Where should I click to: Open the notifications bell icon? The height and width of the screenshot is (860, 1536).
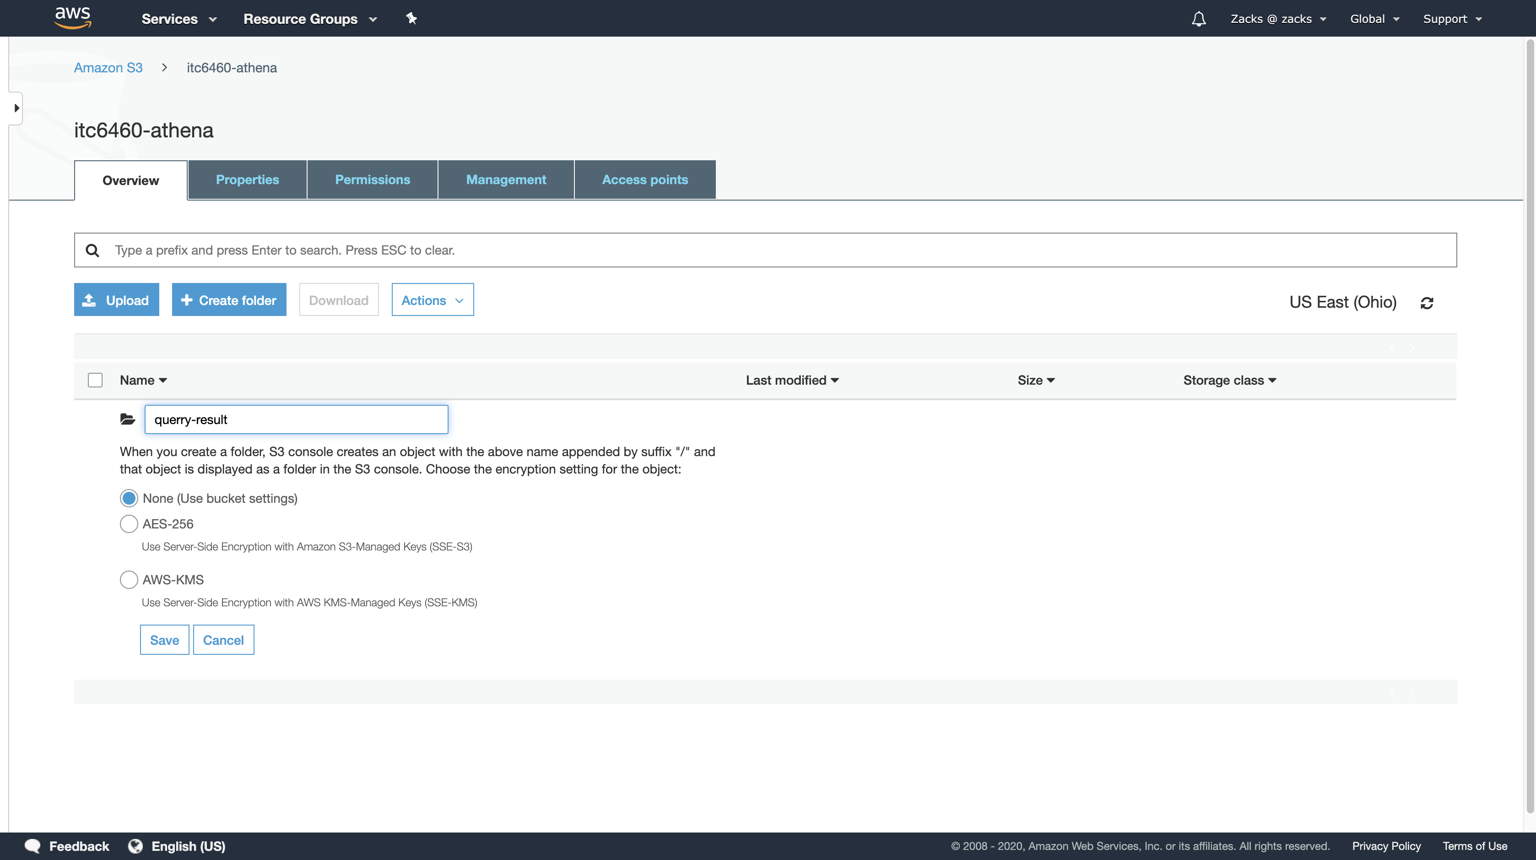click(1199, 19)
